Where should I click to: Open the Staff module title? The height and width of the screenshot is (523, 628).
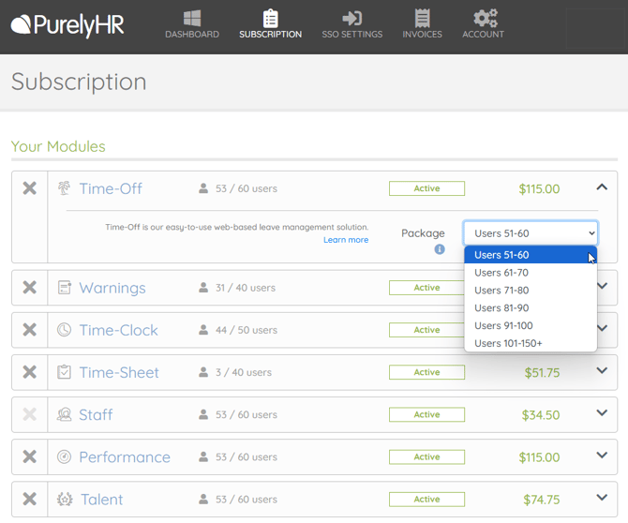[x=96, y=414]
